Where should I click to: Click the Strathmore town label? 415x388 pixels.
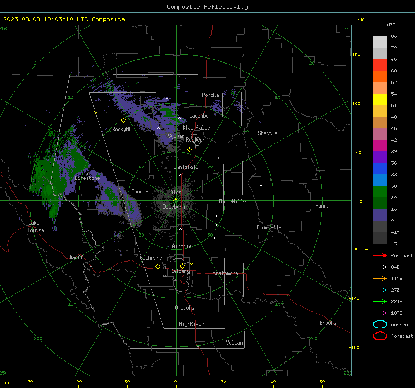pos(224,273)
